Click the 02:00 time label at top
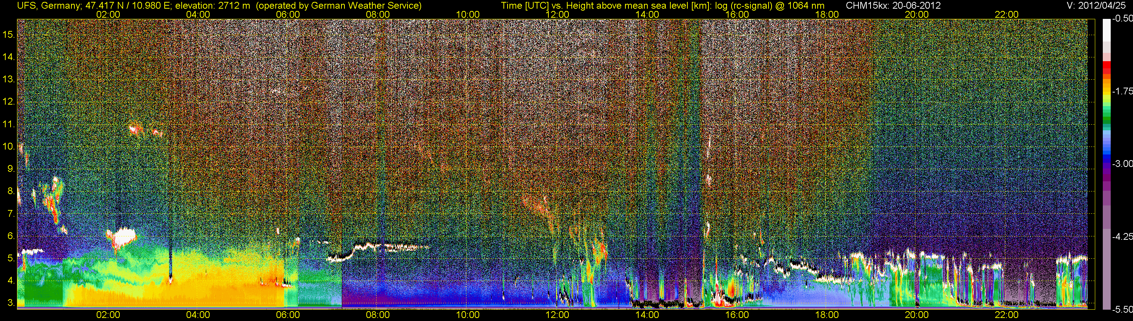The image size is (1133, 321). click(x=108, y=14)
